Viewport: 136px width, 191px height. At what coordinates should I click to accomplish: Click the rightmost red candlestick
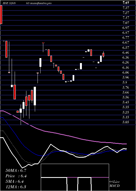103,55
